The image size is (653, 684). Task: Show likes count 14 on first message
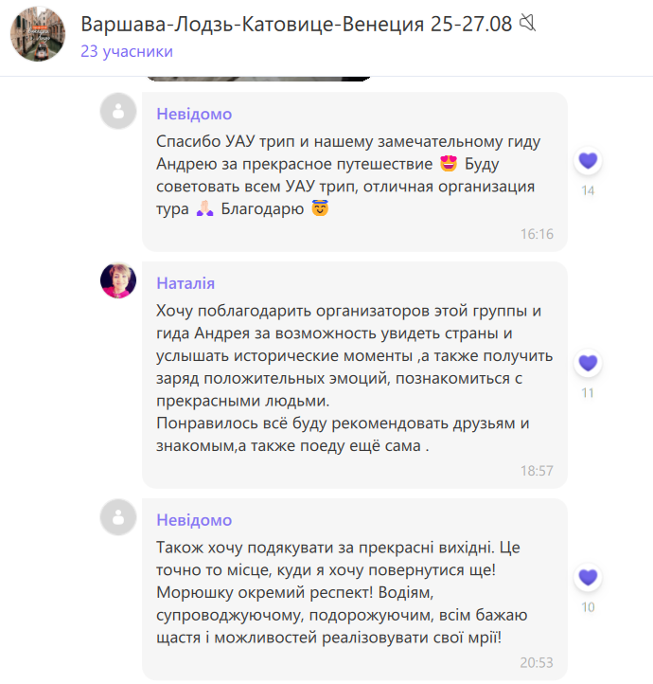[588, 190]
